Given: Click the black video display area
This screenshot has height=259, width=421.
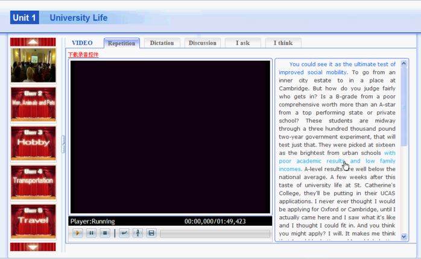Looking at the screenshot, I should 170,137.
